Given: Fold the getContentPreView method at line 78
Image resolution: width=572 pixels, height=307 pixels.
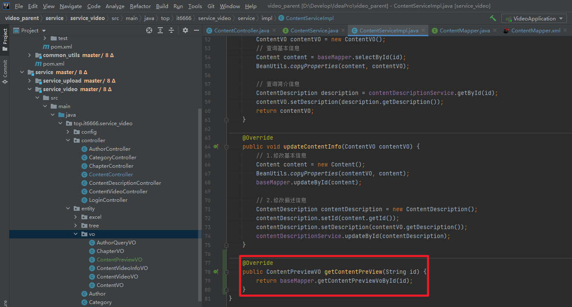Looking at the screenshot, I should 226,272.
